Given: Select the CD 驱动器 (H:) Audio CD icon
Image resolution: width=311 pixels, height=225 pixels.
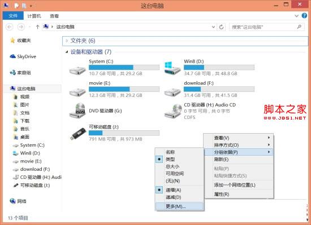Looking at the screenshot, I should pos(173,111).
